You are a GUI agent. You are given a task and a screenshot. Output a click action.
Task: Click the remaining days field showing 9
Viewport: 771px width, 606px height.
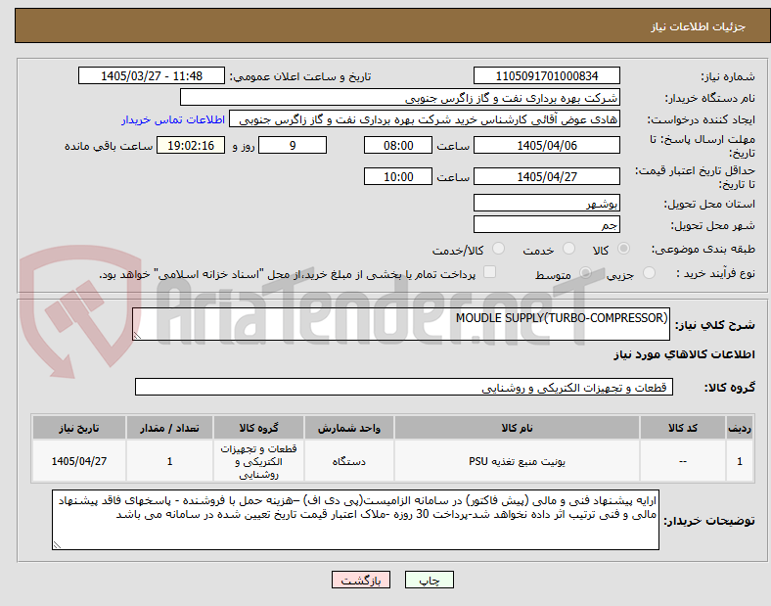point(293,146)
